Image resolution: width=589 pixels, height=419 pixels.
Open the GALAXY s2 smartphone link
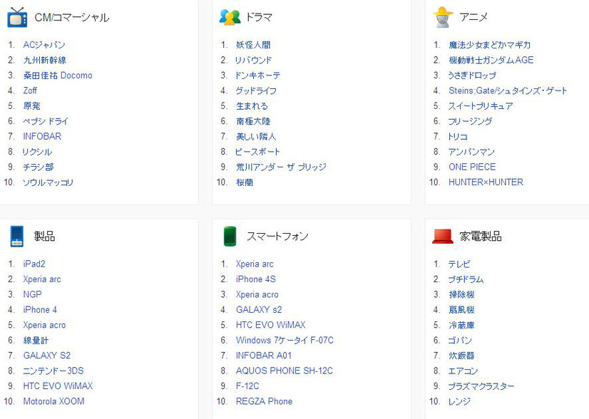[259, 310]
